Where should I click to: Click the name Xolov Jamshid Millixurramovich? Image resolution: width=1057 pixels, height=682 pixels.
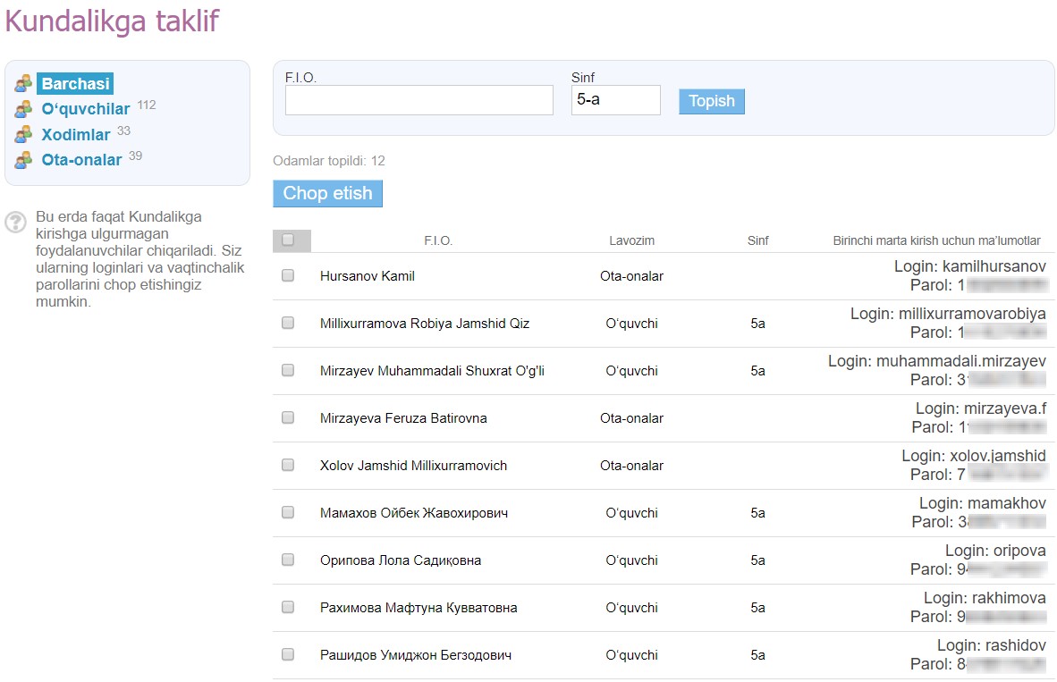tap(413, 466)
